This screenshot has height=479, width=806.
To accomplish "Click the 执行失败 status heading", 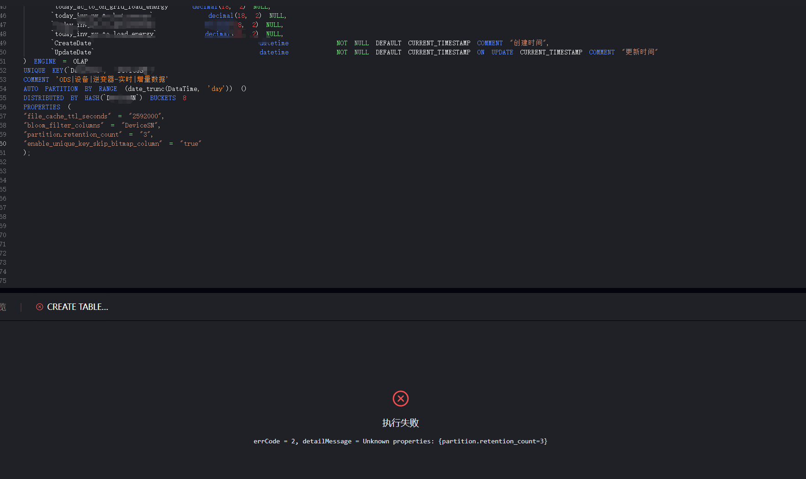I will [400, 423].
